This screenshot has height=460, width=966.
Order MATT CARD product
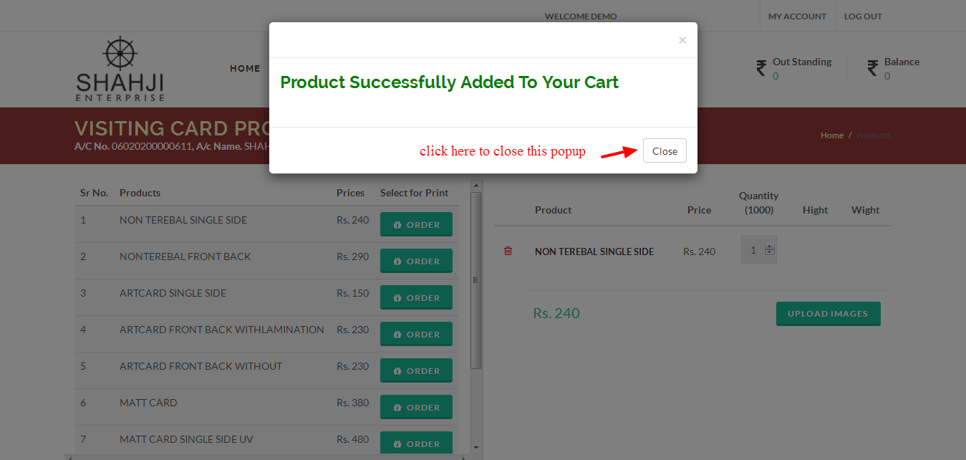pyautogui.click(x=416, y=408)
